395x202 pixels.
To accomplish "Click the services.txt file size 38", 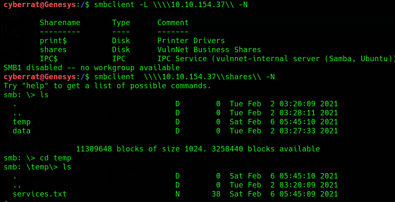I will pyautogui.click(x=216, y=194).
